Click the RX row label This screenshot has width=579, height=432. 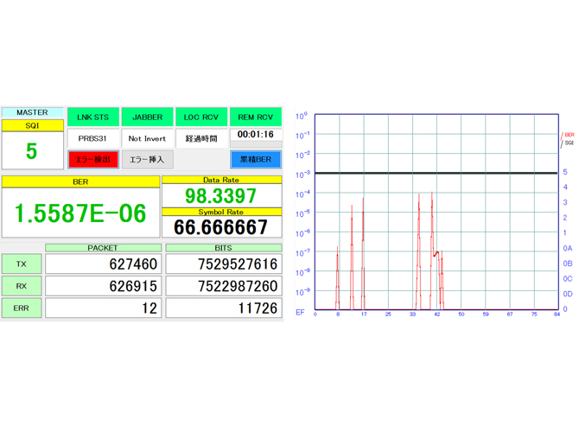pos(22,286)
